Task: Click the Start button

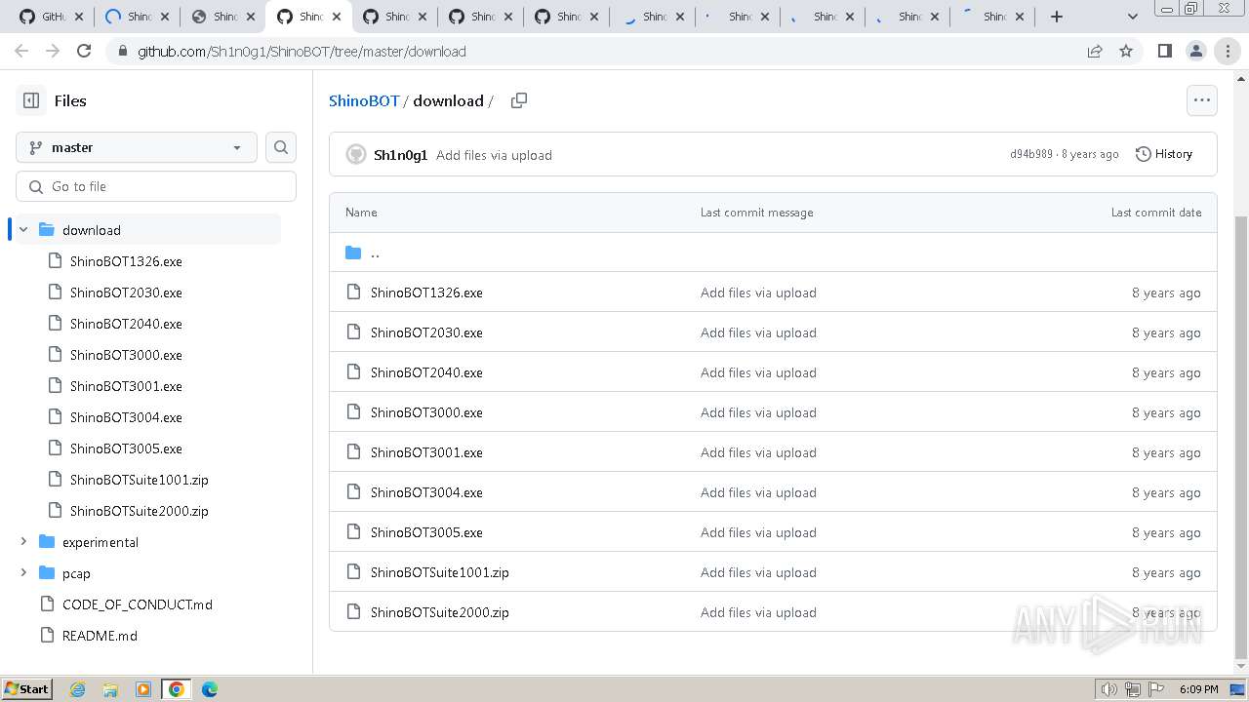Action: pyautogui.click(x=27, y=689)
